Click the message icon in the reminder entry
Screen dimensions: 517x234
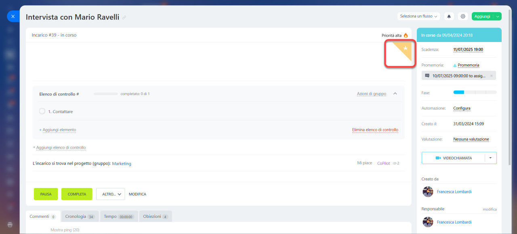pos(427,76)
